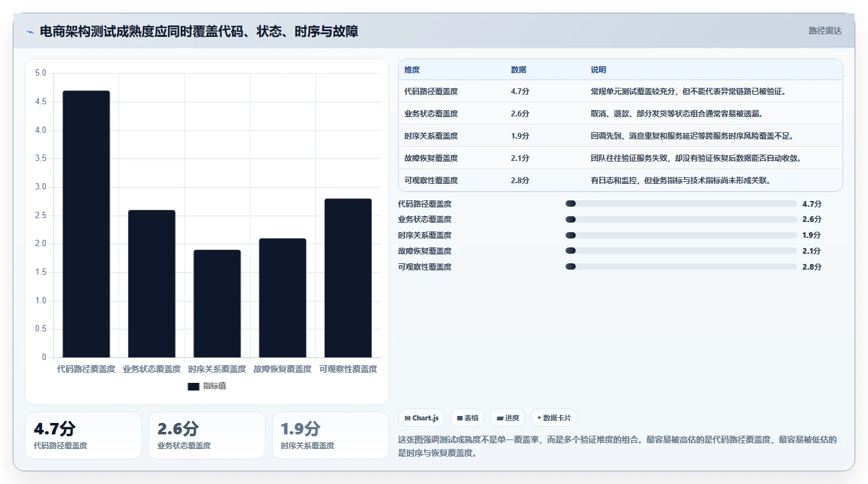The width and height of the screenshot is (868, 484).
Task: Click the 数据 table column header
Action: coord(518,70)
